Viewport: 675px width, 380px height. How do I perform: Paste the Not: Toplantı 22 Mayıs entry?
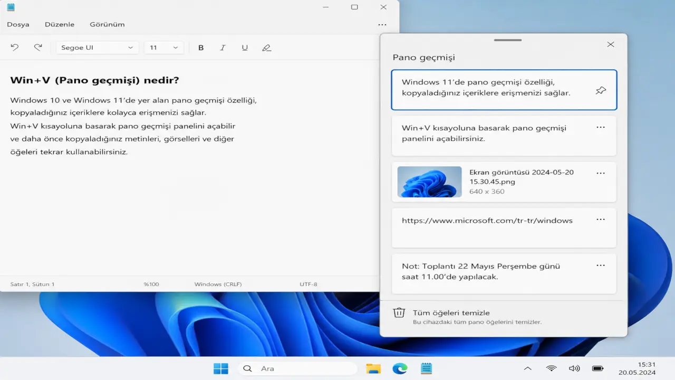[x=504, y=273]
